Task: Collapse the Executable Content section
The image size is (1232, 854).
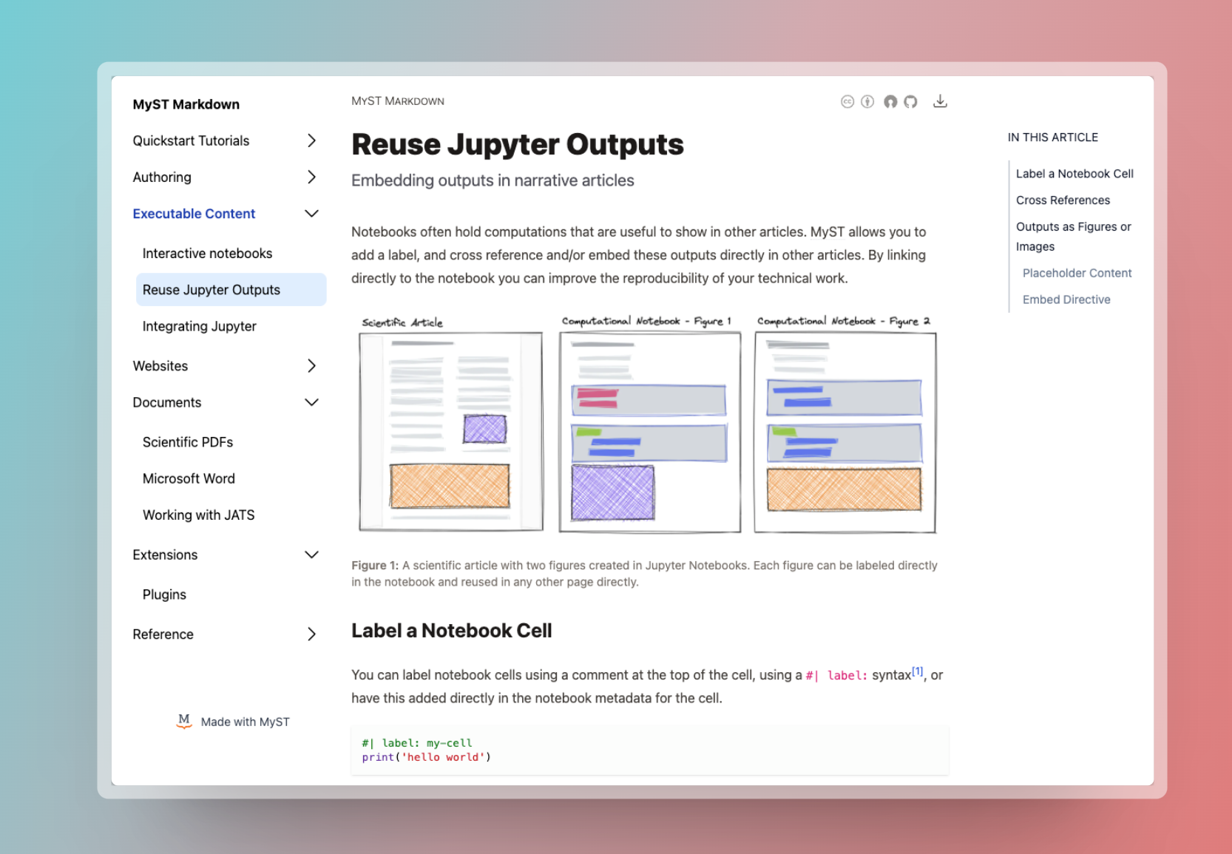Action: tap(311, 213)
